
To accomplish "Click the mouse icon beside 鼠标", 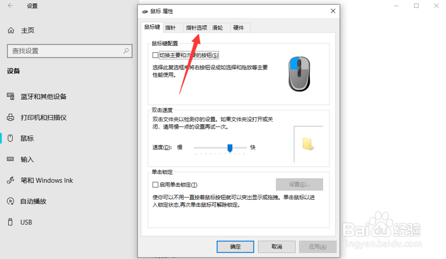I will coord(10,138).
